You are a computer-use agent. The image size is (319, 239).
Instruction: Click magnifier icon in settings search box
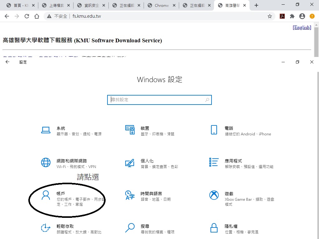click(x=207, y=100)
